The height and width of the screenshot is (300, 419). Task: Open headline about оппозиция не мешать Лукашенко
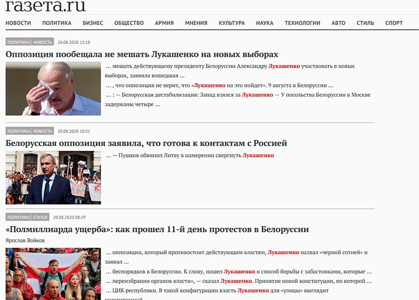(142, 54)
